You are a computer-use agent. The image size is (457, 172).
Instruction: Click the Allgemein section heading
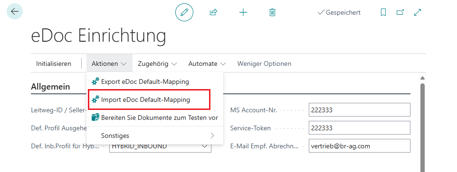[50, 87]
